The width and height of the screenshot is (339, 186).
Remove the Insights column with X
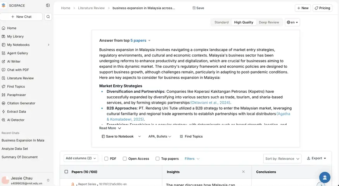click(244, 172)
